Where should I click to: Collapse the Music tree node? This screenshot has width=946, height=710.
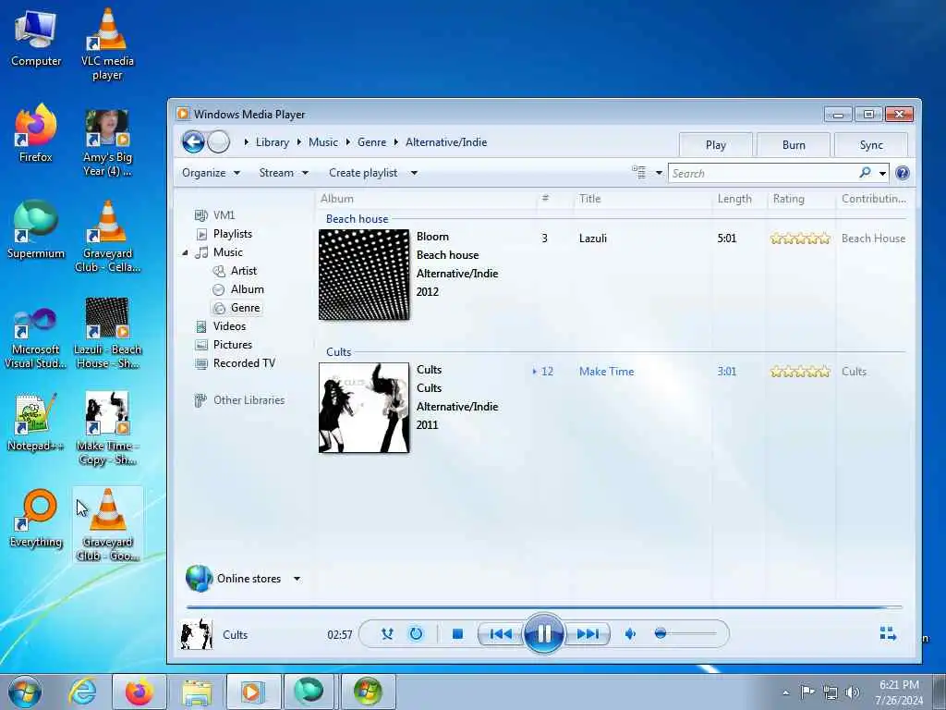coord(185,252)
